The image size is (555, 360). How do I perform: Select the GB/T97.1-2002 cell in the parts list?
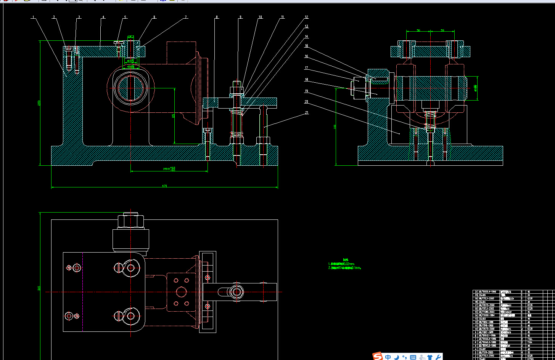[489, 309]
